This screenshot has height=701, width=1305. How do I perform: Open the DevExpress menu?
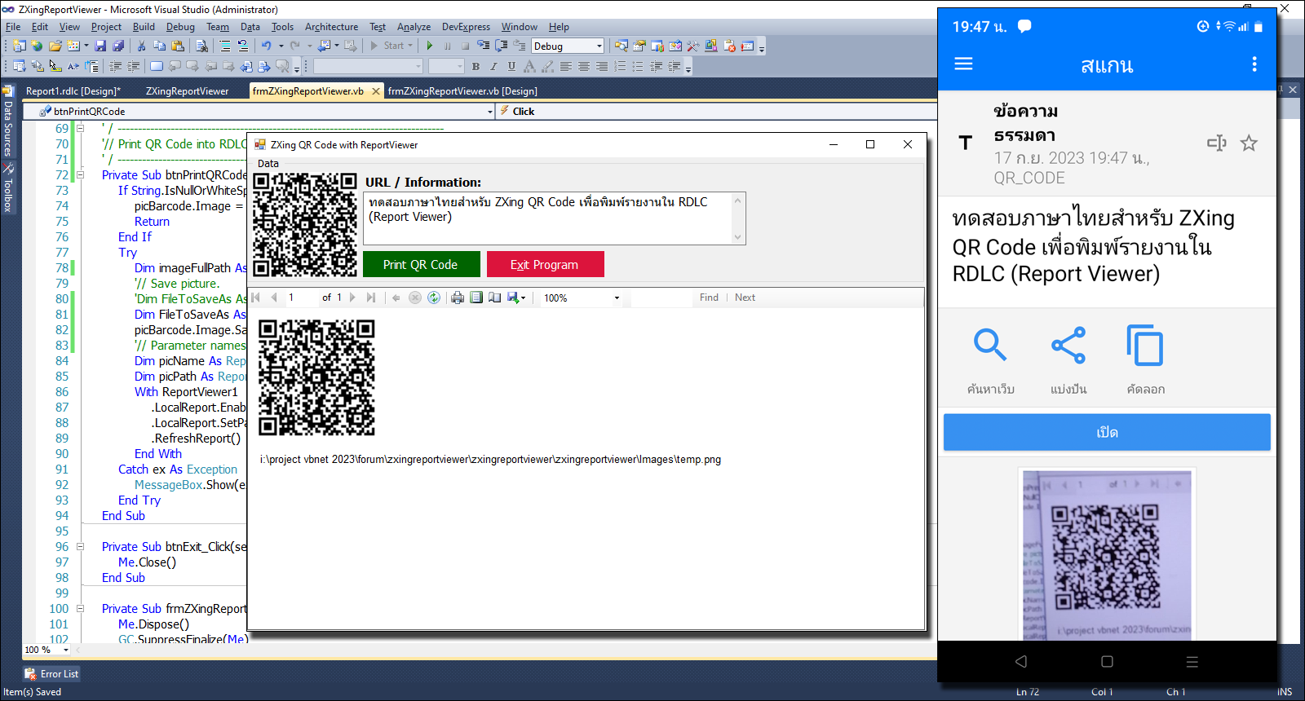(466, 27)
